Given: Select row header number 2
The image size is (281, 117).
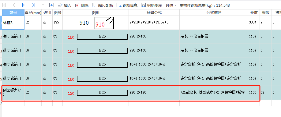Looking at the screenshot, I should [1, 37].
